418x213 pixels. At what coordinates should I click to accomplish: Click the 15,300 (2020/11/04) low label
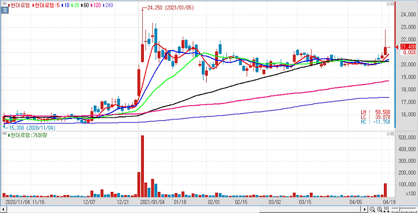click(32, 128)
